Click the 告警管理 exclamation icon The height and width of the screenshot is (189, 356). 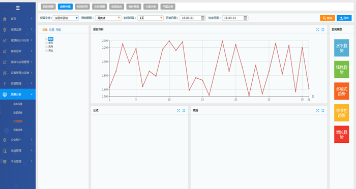[5, 84]
